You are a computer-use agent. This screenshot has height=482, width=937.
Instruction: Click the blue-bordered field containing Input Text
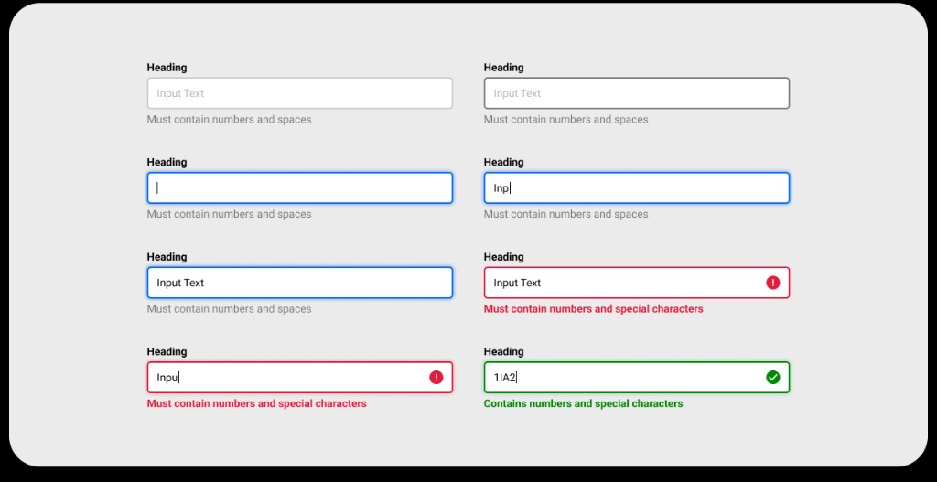coord(300,283)
